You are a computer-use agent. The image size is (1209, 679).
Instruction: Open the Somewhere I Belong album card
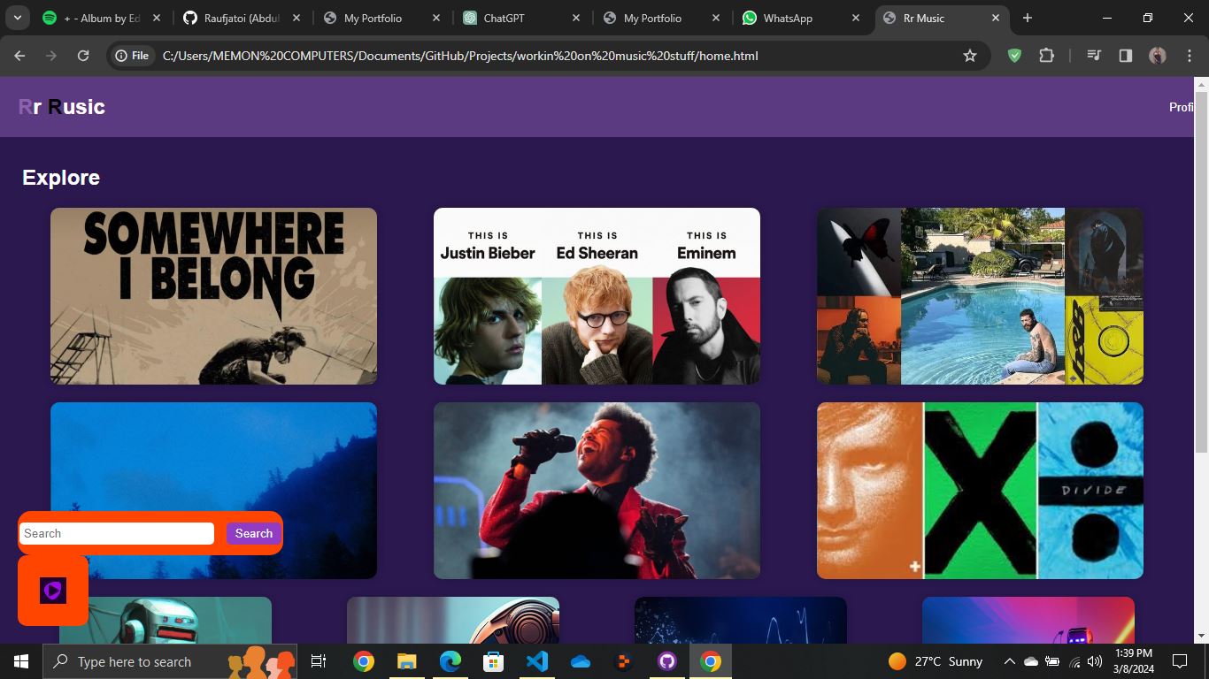coord(213,296)
